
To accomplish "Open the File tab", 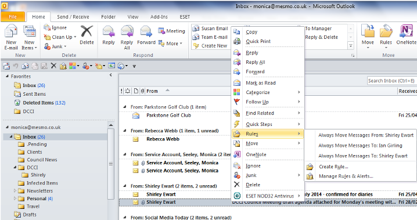I will [13, 17].
